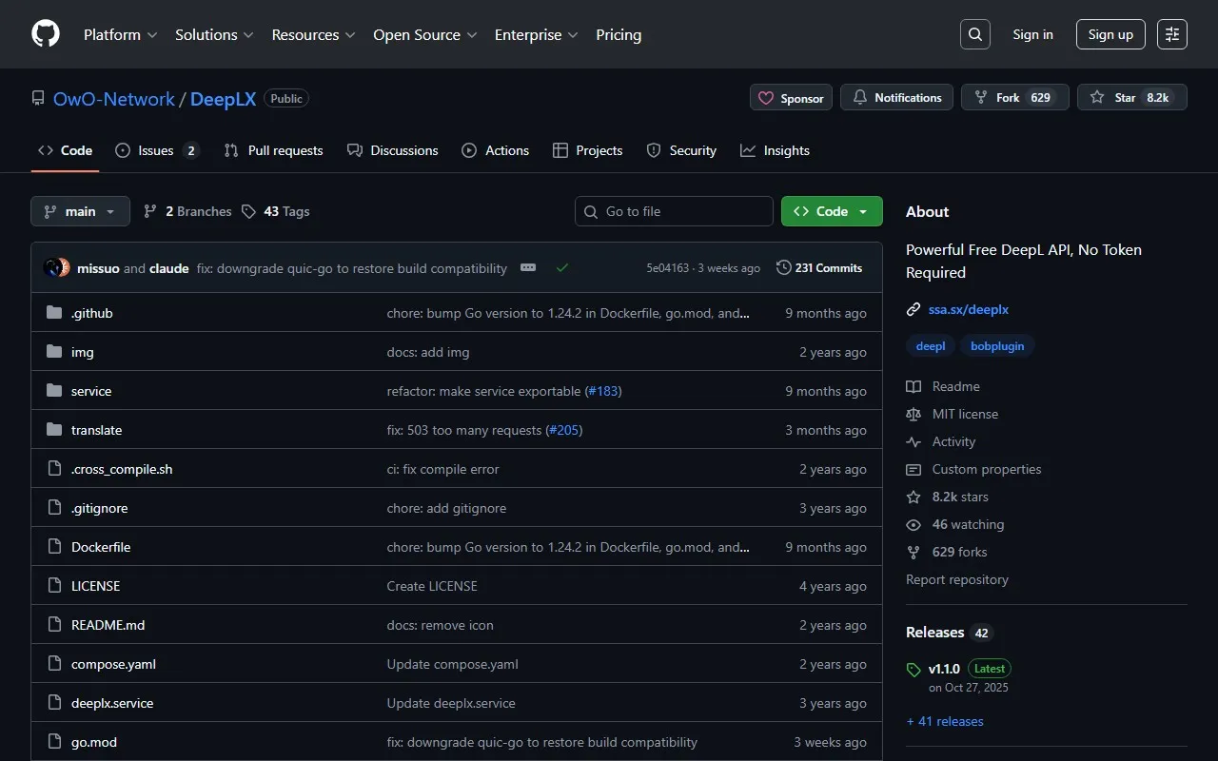
Task: Switch to the Issues tab
Action: pos(155,150)
